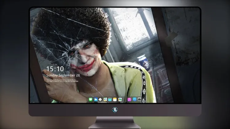Click the 15:10 clock widget
The height and width of the screenshot is (129, 230).
tap(55, 69)
